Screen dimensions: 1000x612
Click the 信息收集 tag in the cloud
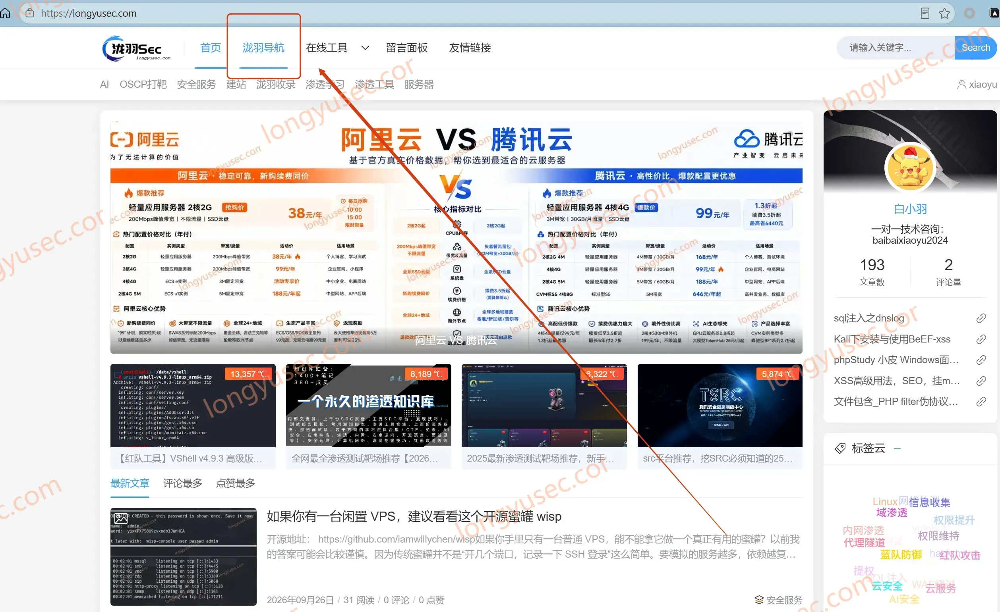coord(929,502)
